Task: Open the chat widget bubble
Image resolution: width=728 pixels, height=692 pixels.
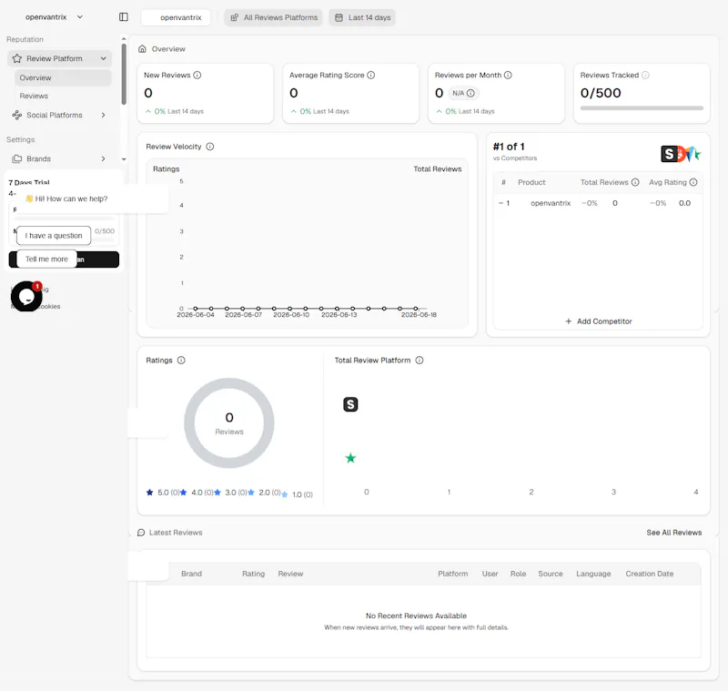Action: pos(26,296)
